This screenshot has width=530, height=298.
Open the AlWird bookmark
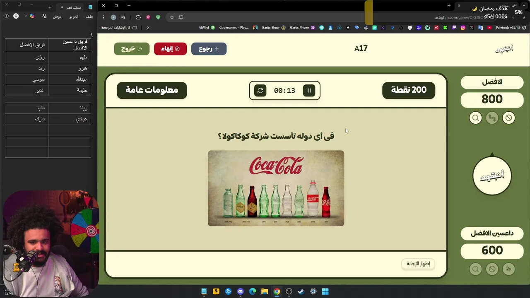click(x=207, y=28)
